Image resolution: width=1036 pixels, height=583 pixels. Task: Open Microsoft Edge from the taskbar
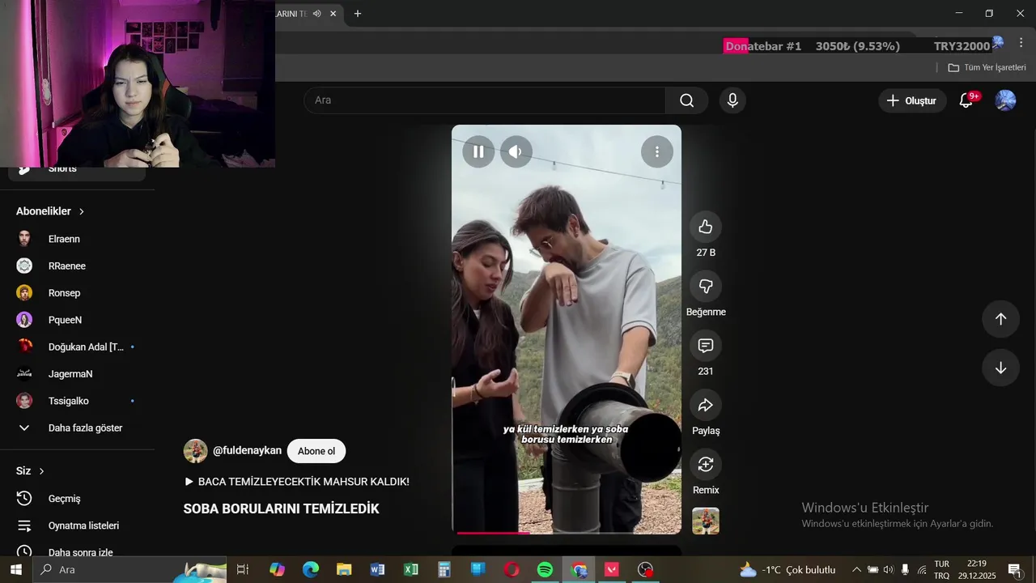coord(311,570)
